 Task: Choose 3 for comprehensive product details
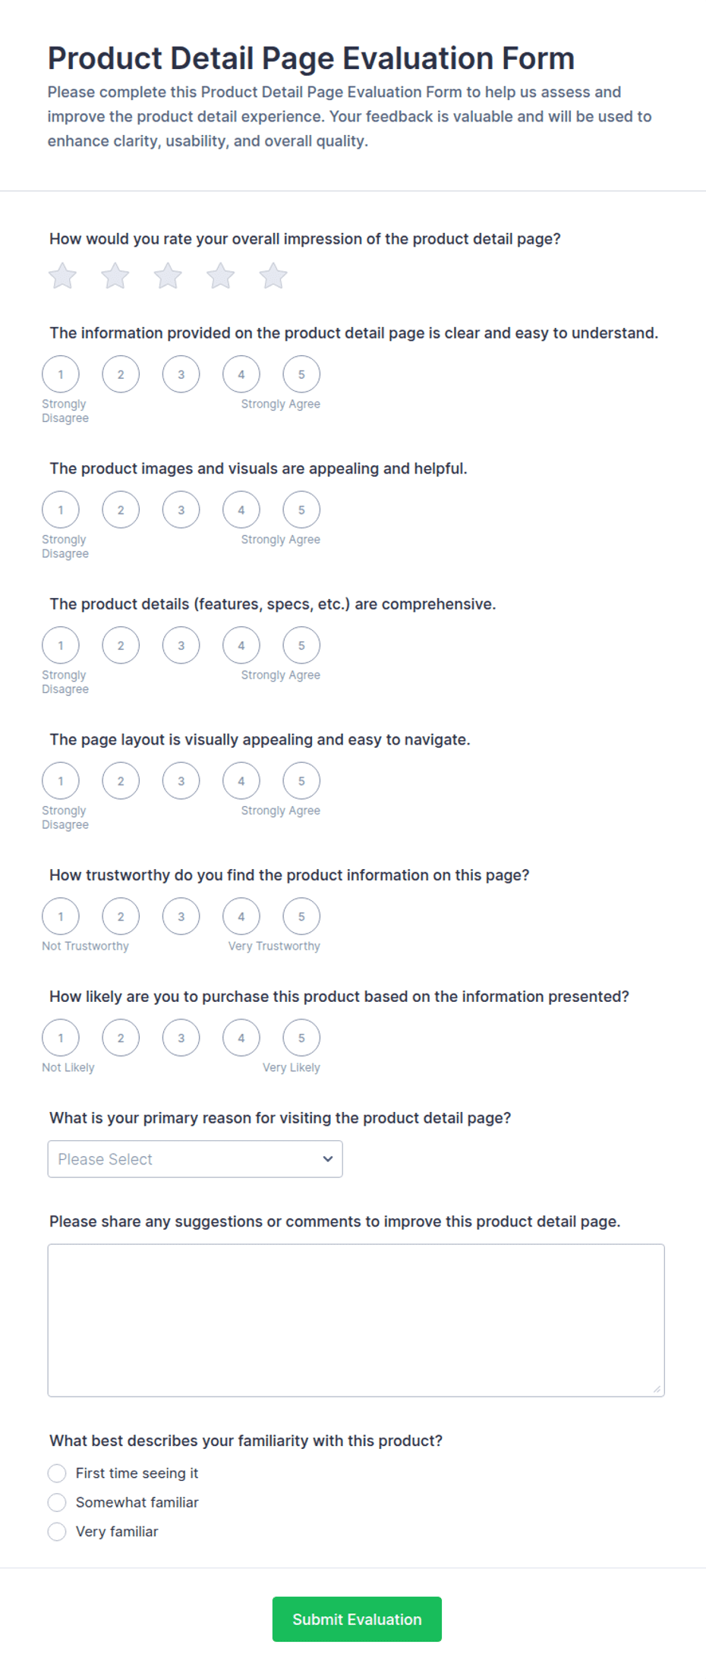[181, 645]
